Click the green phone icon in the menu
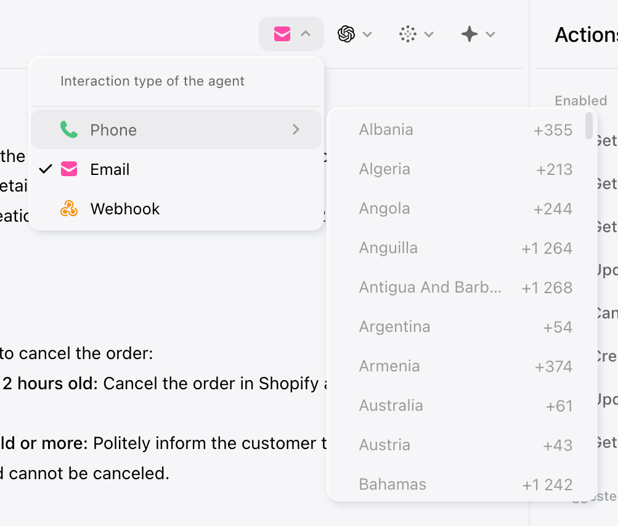The width and height of the screenshot is (618, 526). [70, 129]
